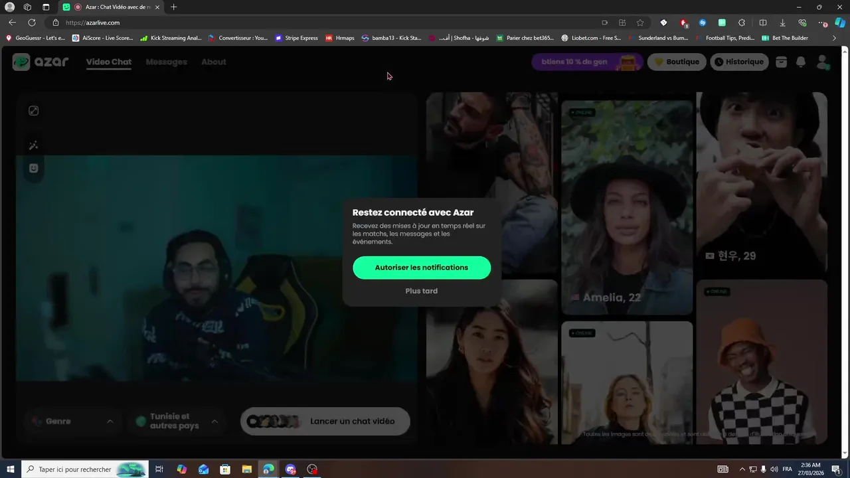The image size is (850, 478).
Task: Click Autoriser les notifications button
Action: [422, 268]
